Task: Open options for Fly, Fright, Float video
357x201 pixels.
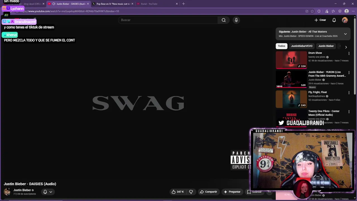Action: pos(349,93)
